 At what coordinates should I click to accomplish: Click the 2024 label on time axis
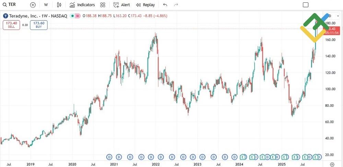click(x=239, y=164)
